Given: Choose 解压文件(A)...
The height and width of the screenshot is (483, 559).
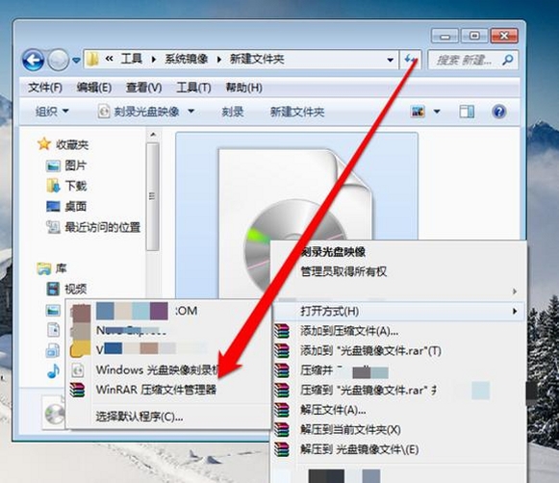Looking at the screenshot, I should (333, 410).
